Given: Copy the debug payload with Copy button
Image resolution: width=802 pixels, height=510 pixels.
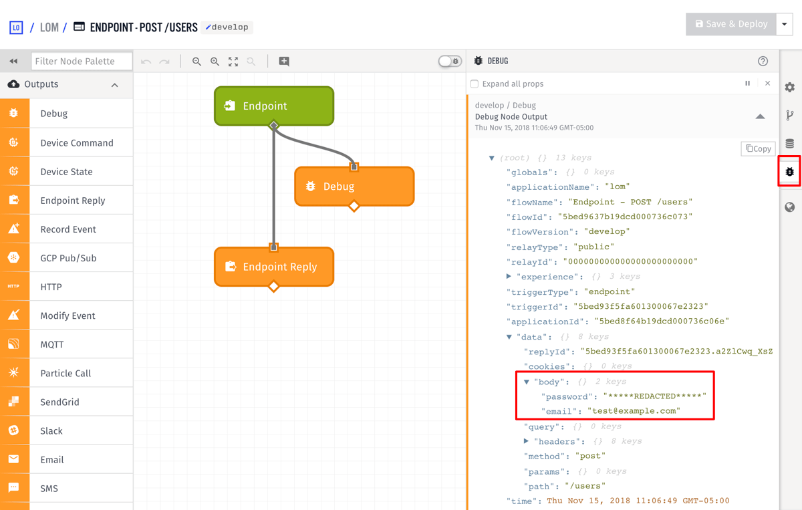Looking at the screenshot, I should (758, 148).
